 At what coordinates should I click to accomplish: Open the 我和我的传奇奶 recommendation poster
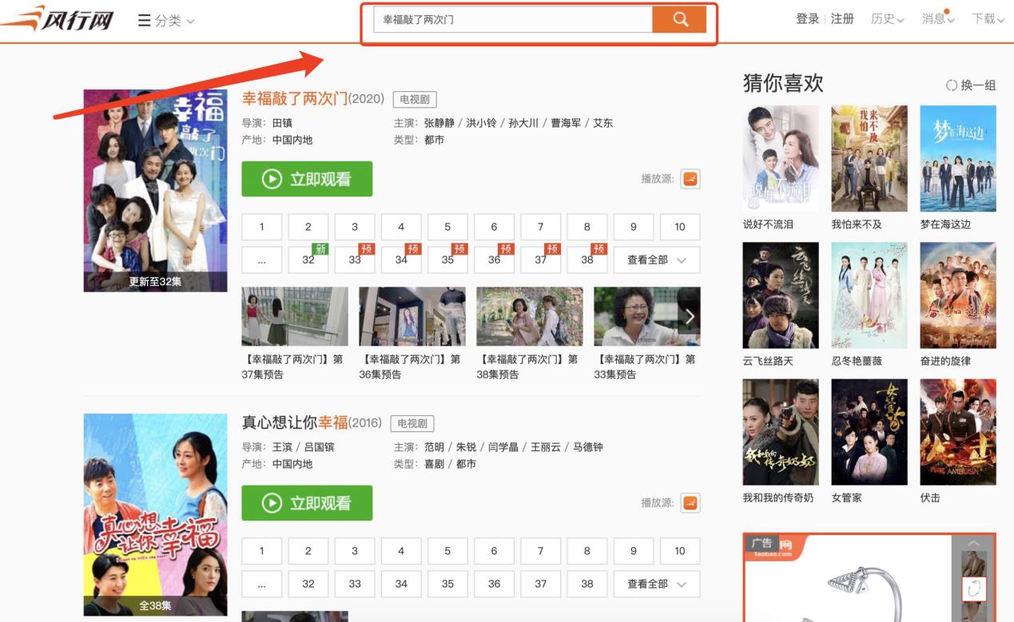[x=781, y=432]
